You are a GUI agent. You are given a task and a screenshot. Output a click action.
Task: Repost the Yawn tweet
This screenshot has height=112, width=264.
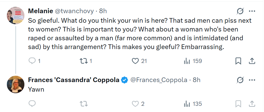(84, 104)
